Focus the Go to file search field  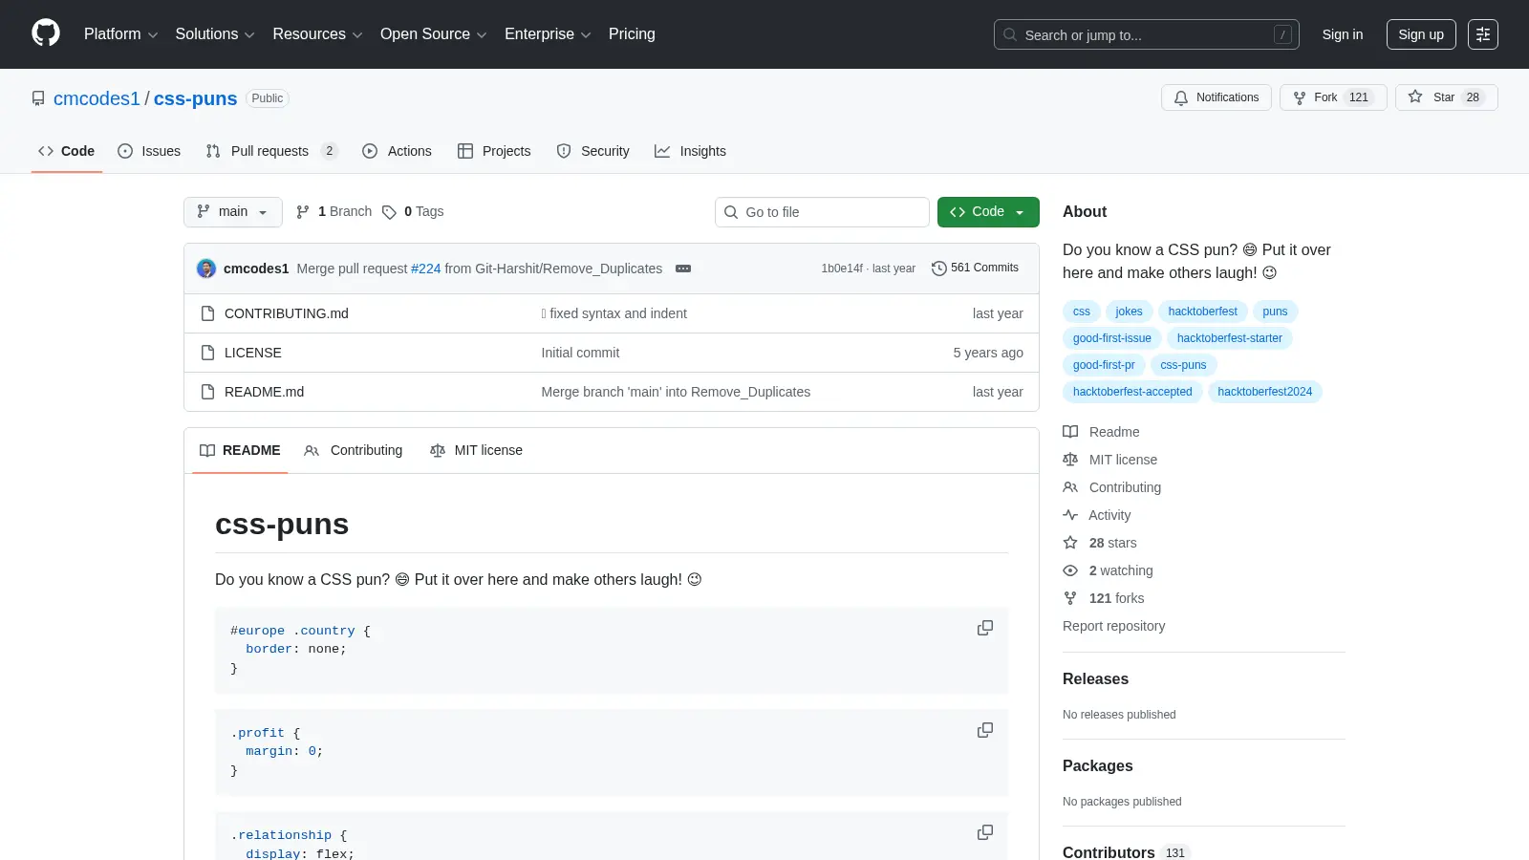[822, 212]
